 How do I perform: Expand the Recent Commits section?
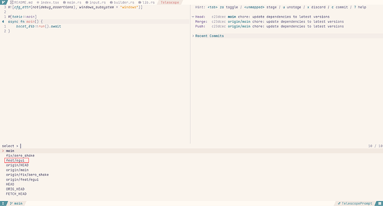pyautogui.click(x=193, y=36)
